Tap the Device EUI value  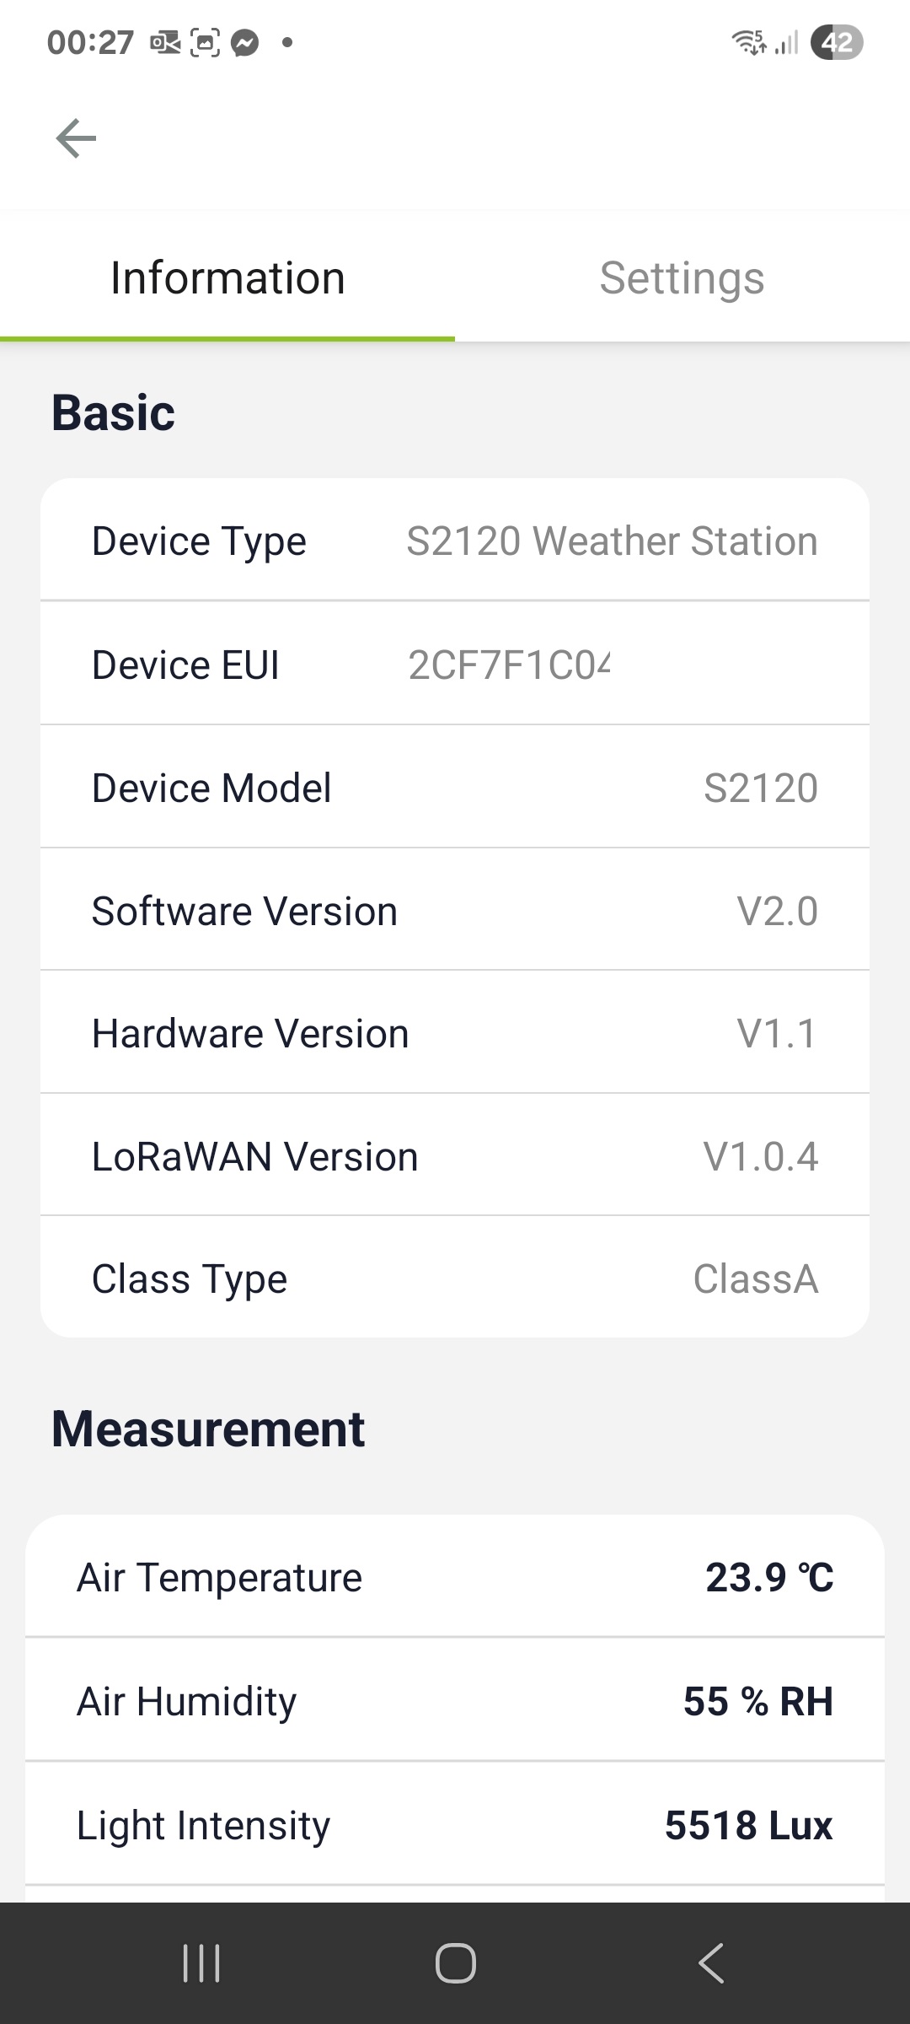tap(509, 665)
